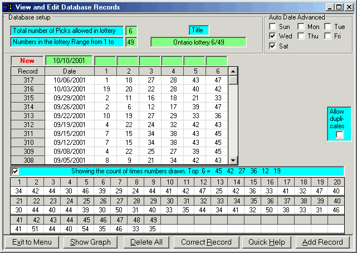Click the date cell 09/29/2001
Viewport: 357px width, 253px height.
pyautogui.click(x=70, y=98)
